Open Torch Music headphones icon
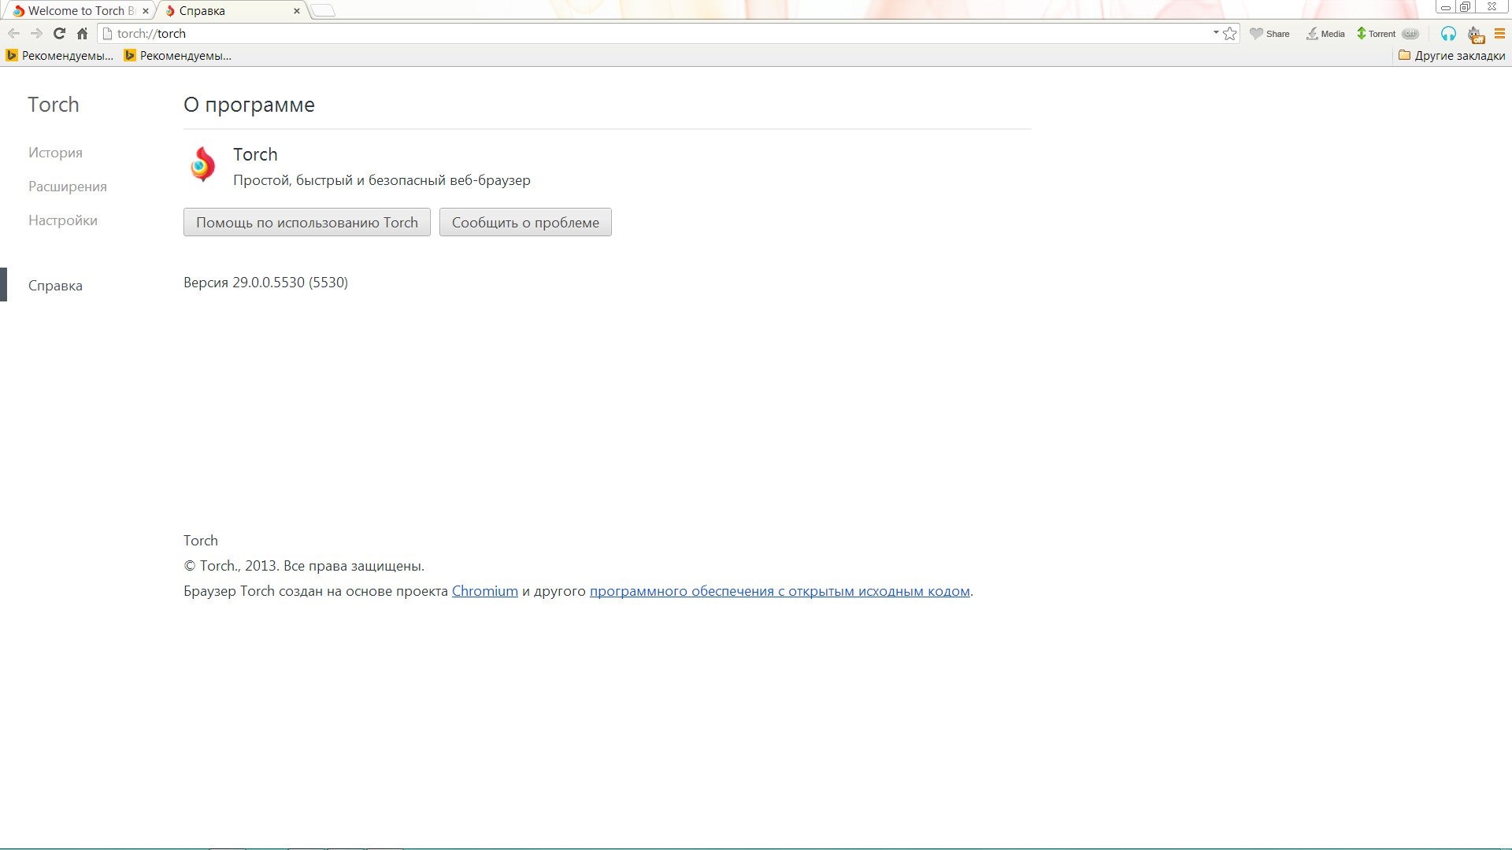Viewport: 1512px width, 850px height. 1448,34
